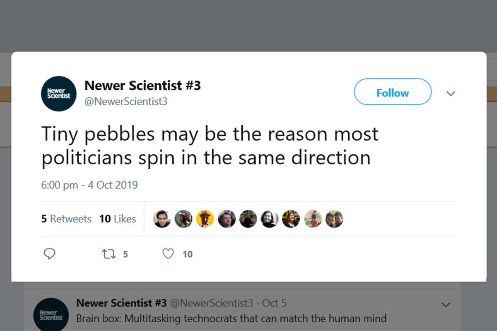This screenshot has width=497, height=331.
Task: Select the Newer Scientist #3 display name
Action: click(142, 85)
